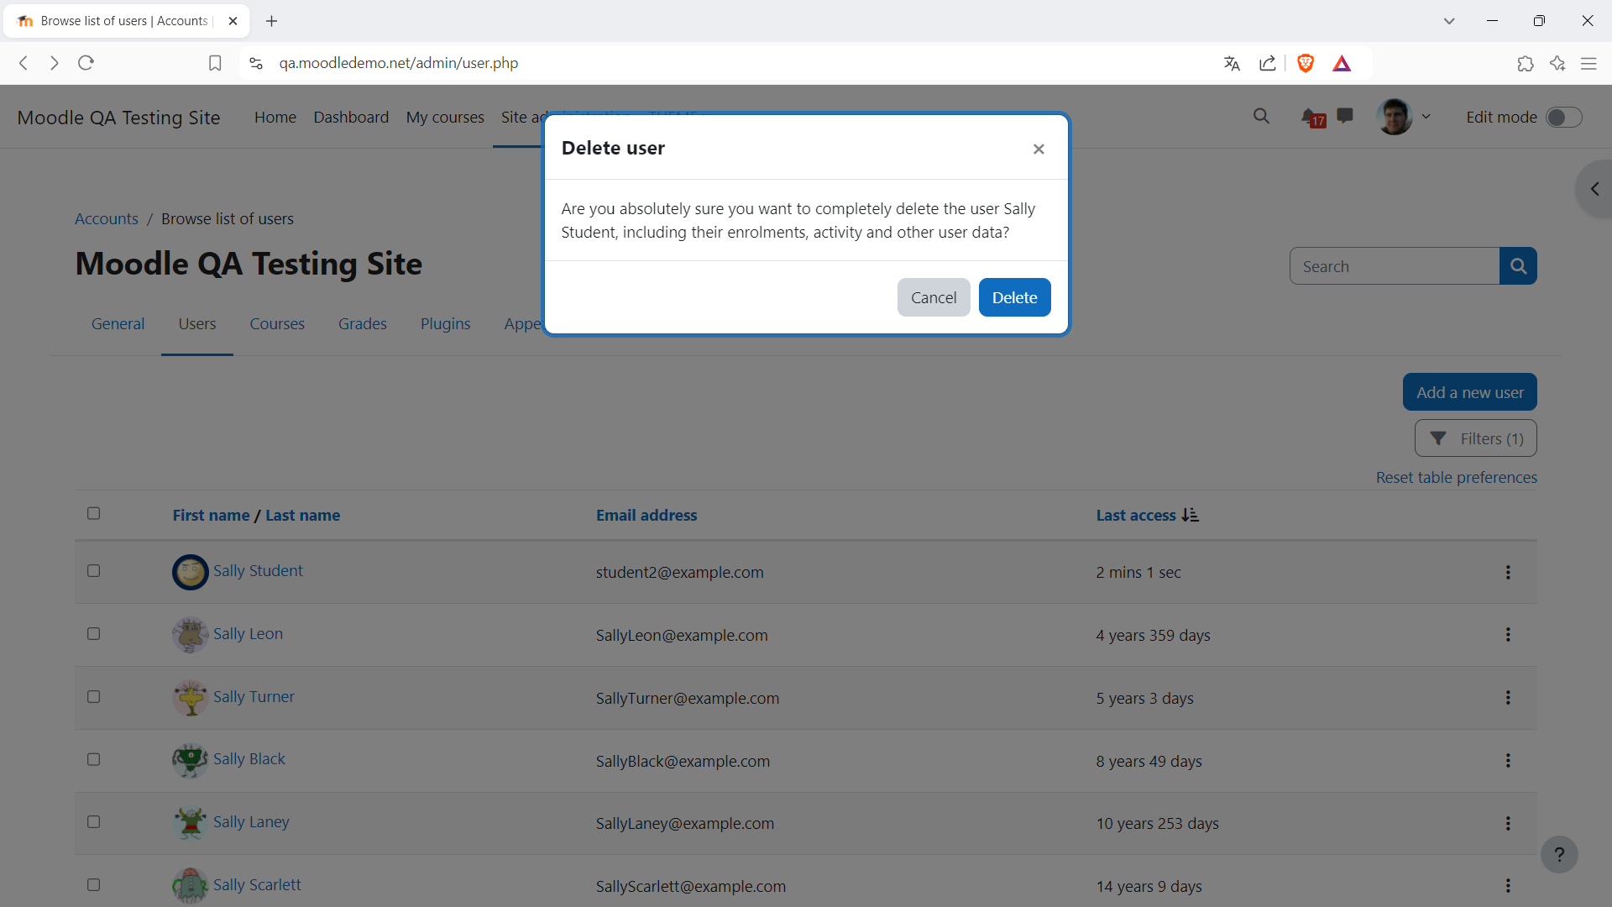Open actions menu for Sally Leon

click(x=1508, y=635)
